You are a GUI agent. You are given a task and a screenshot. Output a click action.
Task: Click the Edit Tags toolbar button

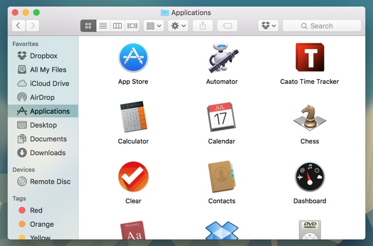(227, 26)
